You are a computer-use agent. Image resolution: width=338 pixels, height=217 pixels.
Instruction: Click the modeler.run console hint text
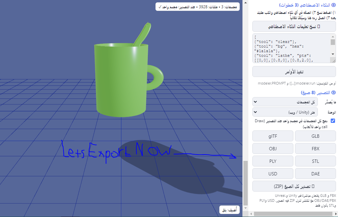tap(297, 83)
